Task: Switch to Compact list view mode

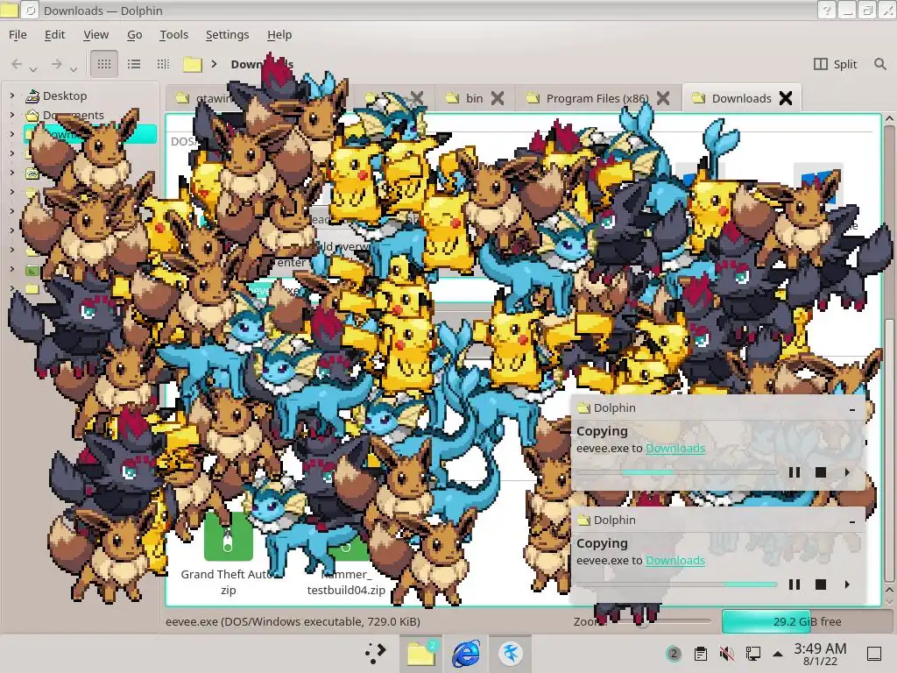Action: click(134, 64)
